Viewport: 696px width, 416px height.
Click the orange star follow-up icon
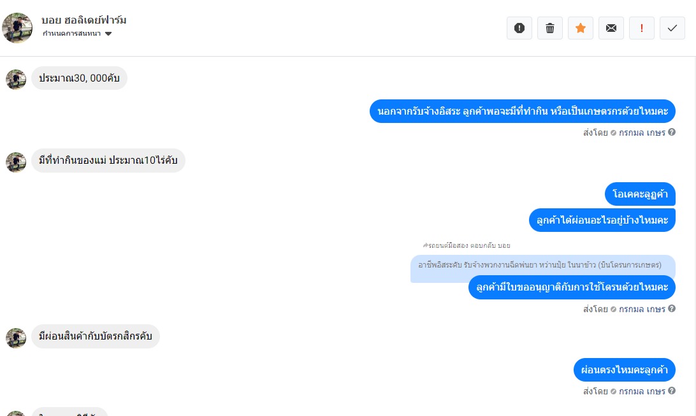(581, 28)
